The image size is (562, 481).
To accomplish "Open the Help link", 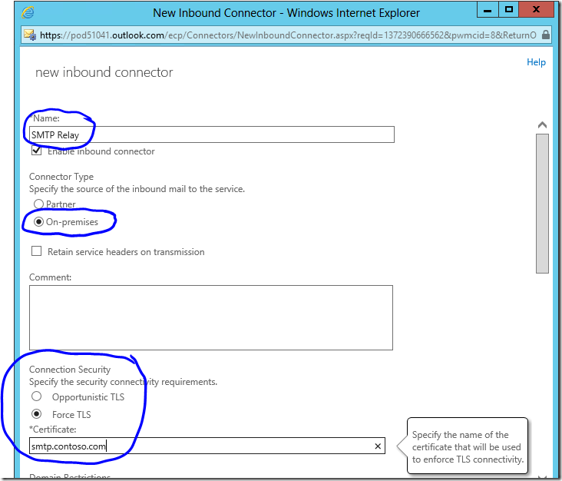I will (x=536, y=62).
